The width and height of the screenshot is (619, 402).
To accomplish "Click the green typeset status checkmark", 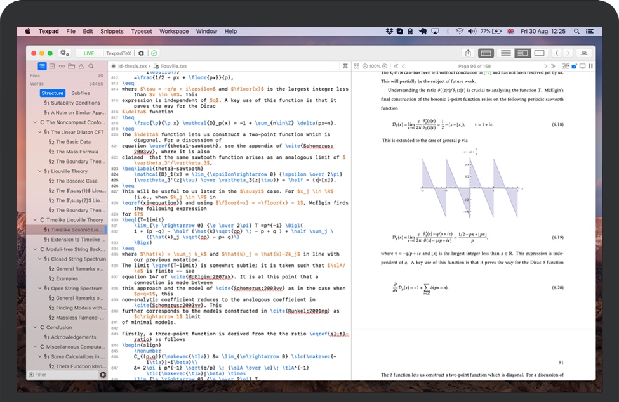I will [x=154, y=53].
